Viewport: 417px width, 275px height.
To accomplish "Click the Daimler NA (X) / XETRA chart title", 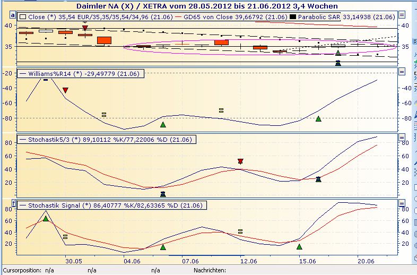I will click(207, 6).
